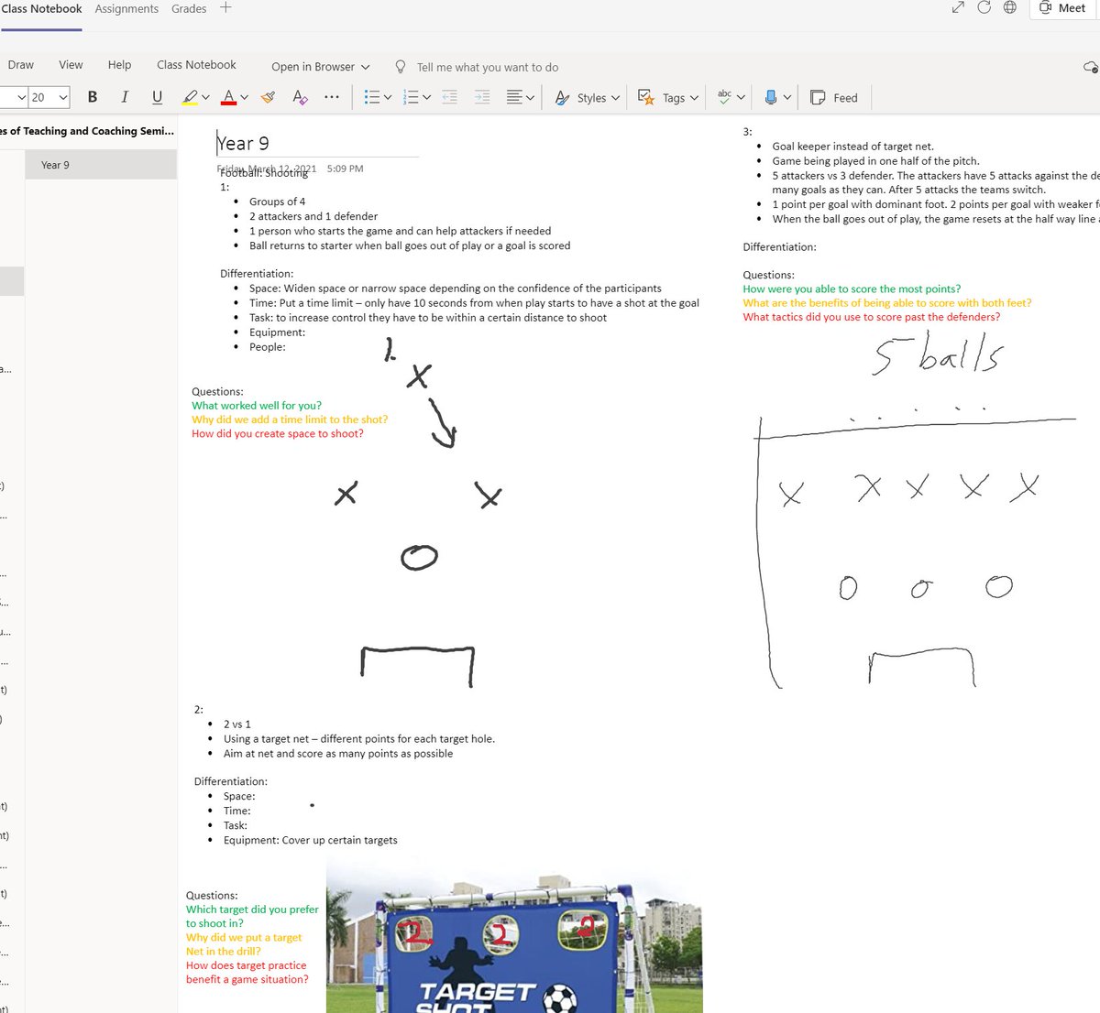The image size is (1100, 1013).
Task: Toggle underline formatting
Action: coord(157,96)
